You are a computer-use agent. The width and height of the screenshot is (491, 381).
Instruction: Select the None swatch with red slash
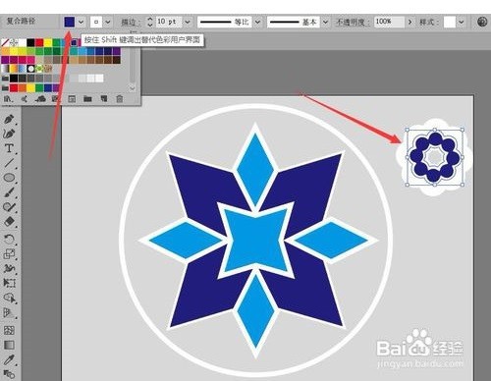click(5, 42)
